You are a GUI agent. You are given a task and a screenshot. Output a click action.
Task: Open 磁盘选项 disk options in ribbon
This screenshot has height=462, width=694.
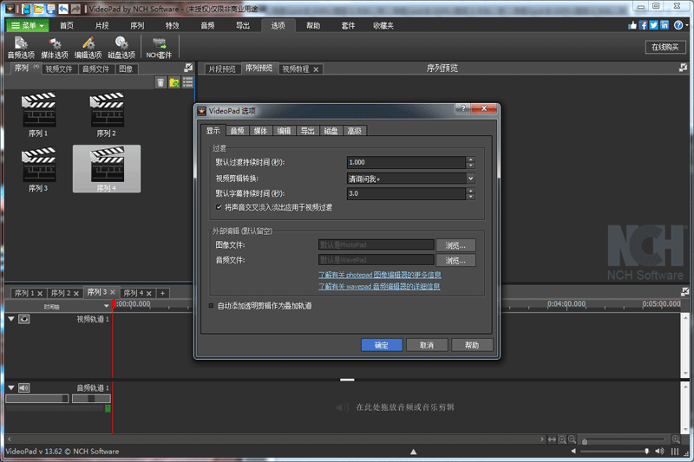click(x=121, y=48)
